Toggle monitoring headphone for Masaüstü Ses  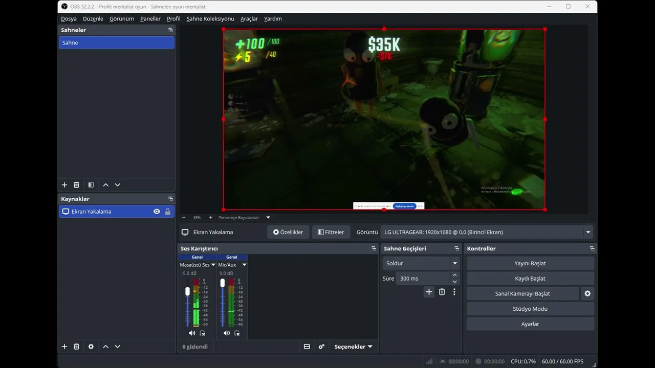click(x=202, y=333)
